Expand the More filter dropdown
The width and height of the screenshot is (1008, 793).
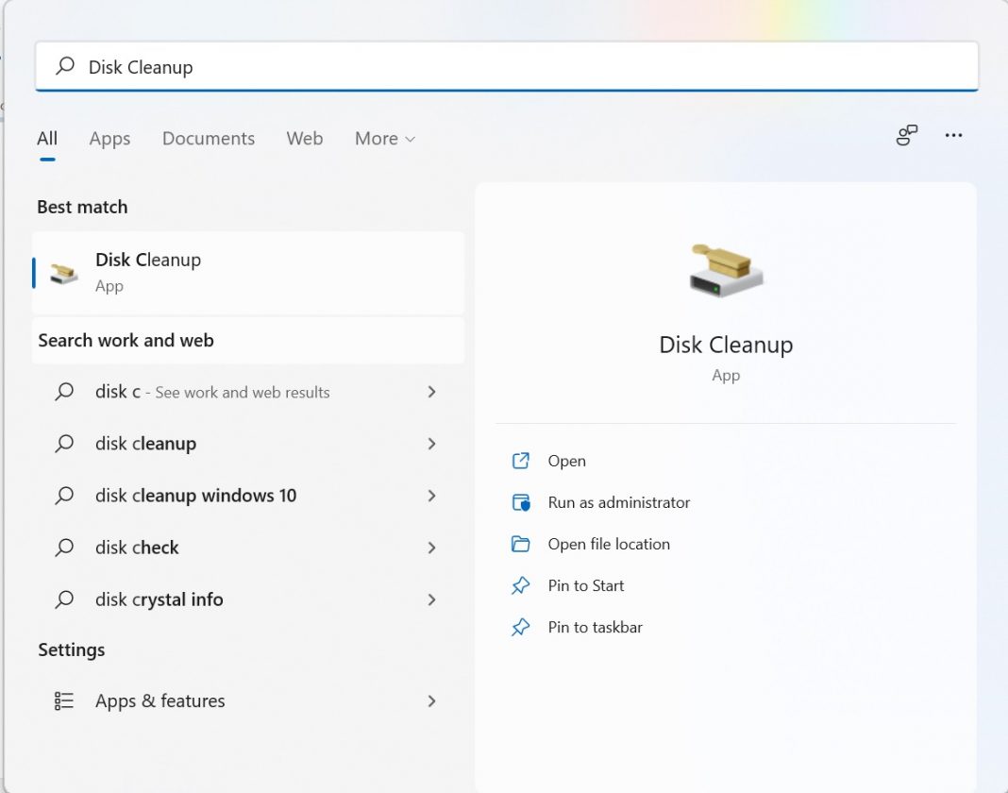(384, 139)
